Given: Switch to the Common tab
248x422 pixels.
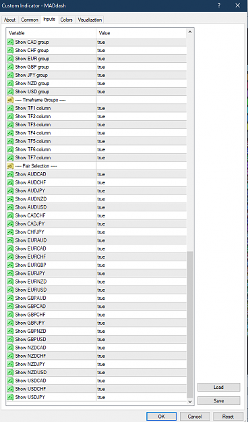Looking at the screenshot, I should click(30, 20).
